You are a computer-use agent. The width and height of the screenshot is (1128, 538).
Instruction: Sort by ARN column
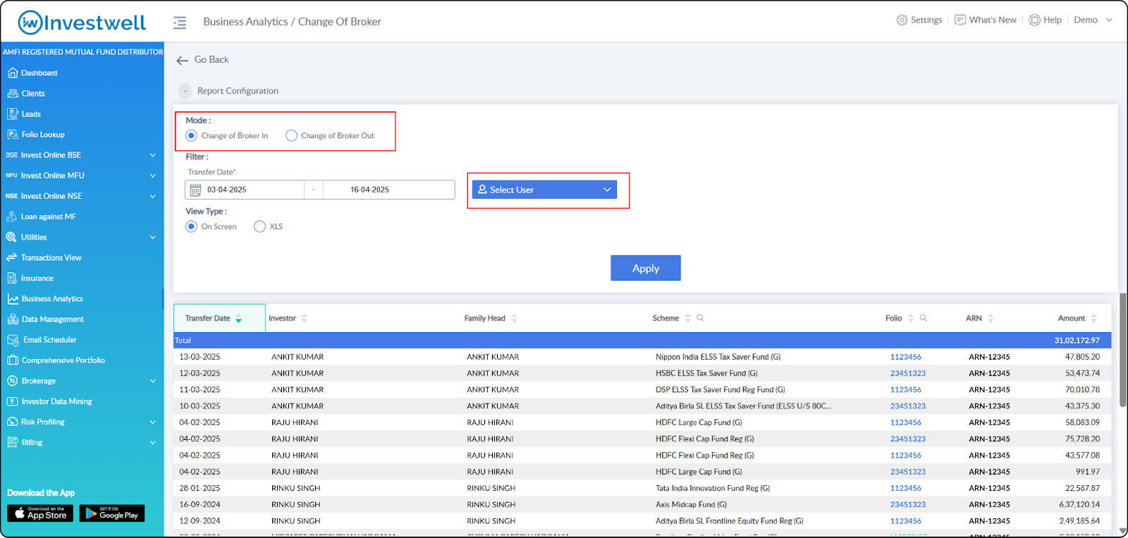[x=990, y=319]
